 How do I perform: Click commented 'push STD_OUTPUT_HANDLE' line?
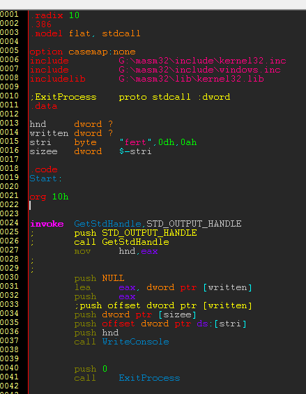pyautogui.click(x=136, y=233)
